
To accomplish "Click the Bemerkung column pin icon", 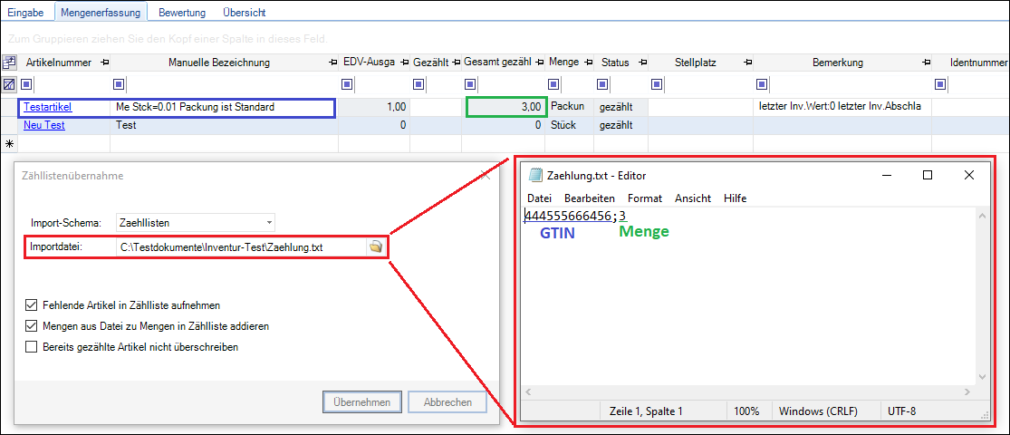I will click(x=926, y=63).
